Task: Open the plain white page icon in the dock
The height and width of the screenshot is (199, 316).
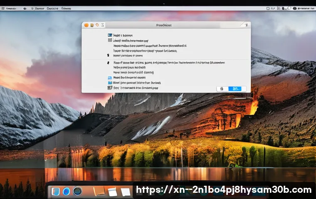Action: click(126, 192)
